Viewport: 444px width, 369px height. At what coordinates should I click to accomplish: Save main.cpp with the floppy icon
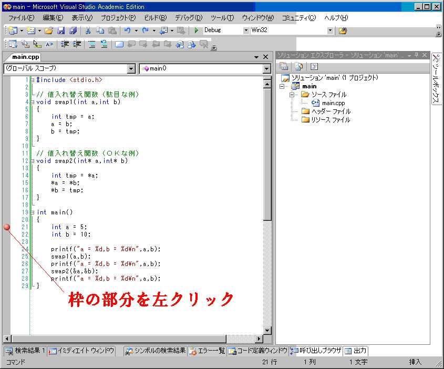coord(61,30)
